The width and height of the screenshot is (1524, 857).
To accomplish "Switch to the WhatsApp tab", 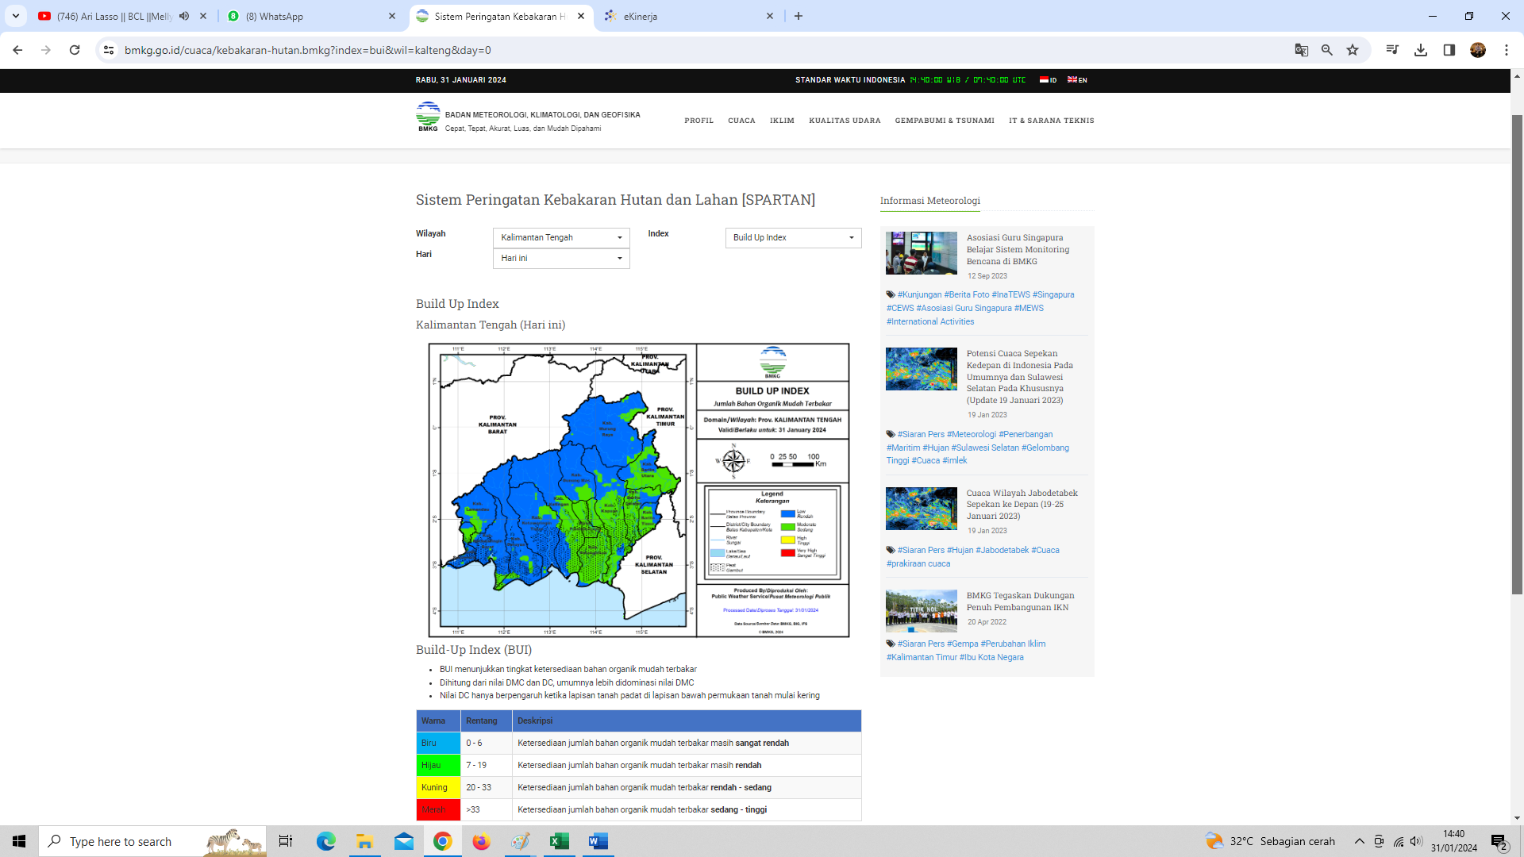I will pyautogui.click(x=310, y=16).
